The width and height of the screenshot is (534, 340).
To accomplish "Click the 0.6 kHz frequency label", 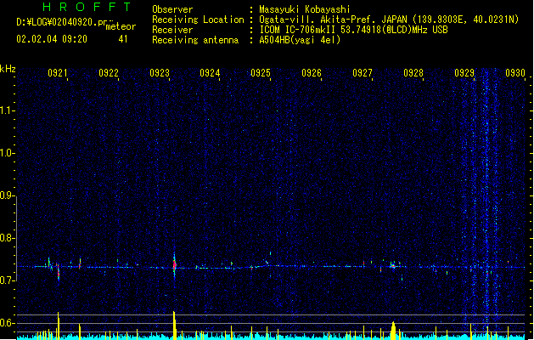I will click(7, 323).
